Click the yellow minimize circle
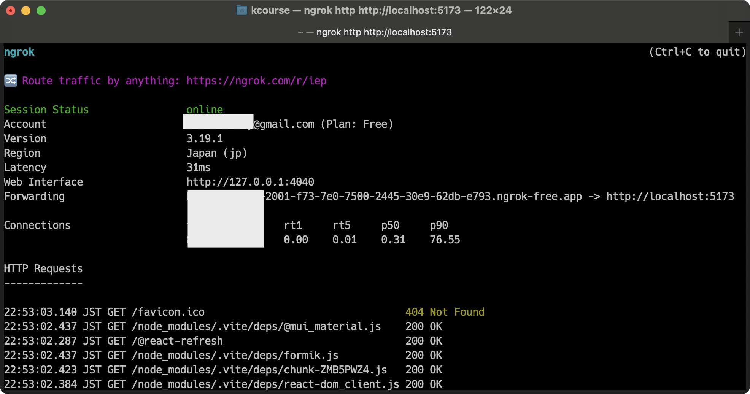Screen dimensions: 750x394 pyautogui.click(x=25, y=10)
